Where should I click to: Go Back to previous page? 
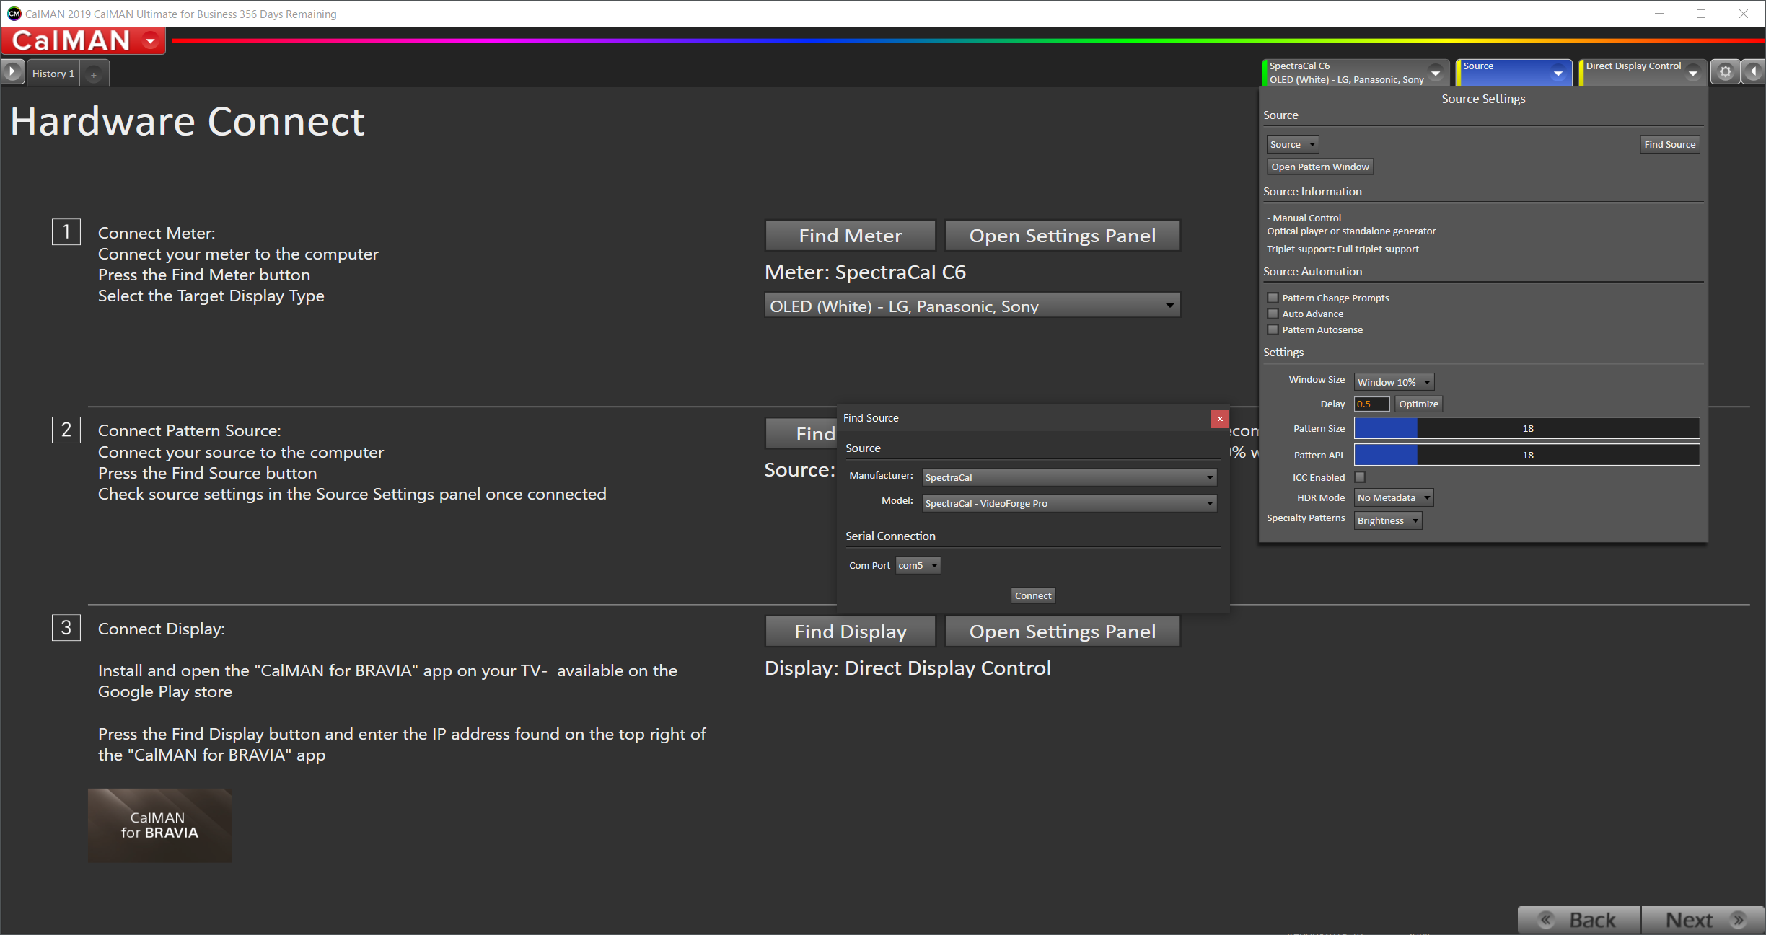tap(1579, 920)
